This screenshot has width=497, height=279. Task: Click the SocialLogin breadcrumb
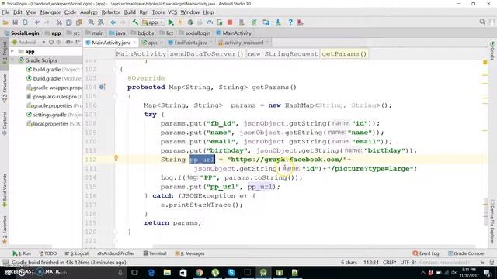click(x=22, y=33)
